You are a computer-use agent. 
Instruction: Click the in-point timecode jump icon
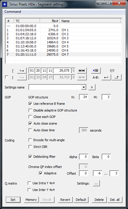(82, 70)
